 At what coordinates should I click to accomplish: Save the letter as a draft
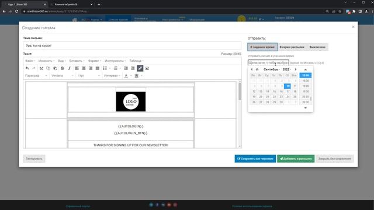click(255, 159)
